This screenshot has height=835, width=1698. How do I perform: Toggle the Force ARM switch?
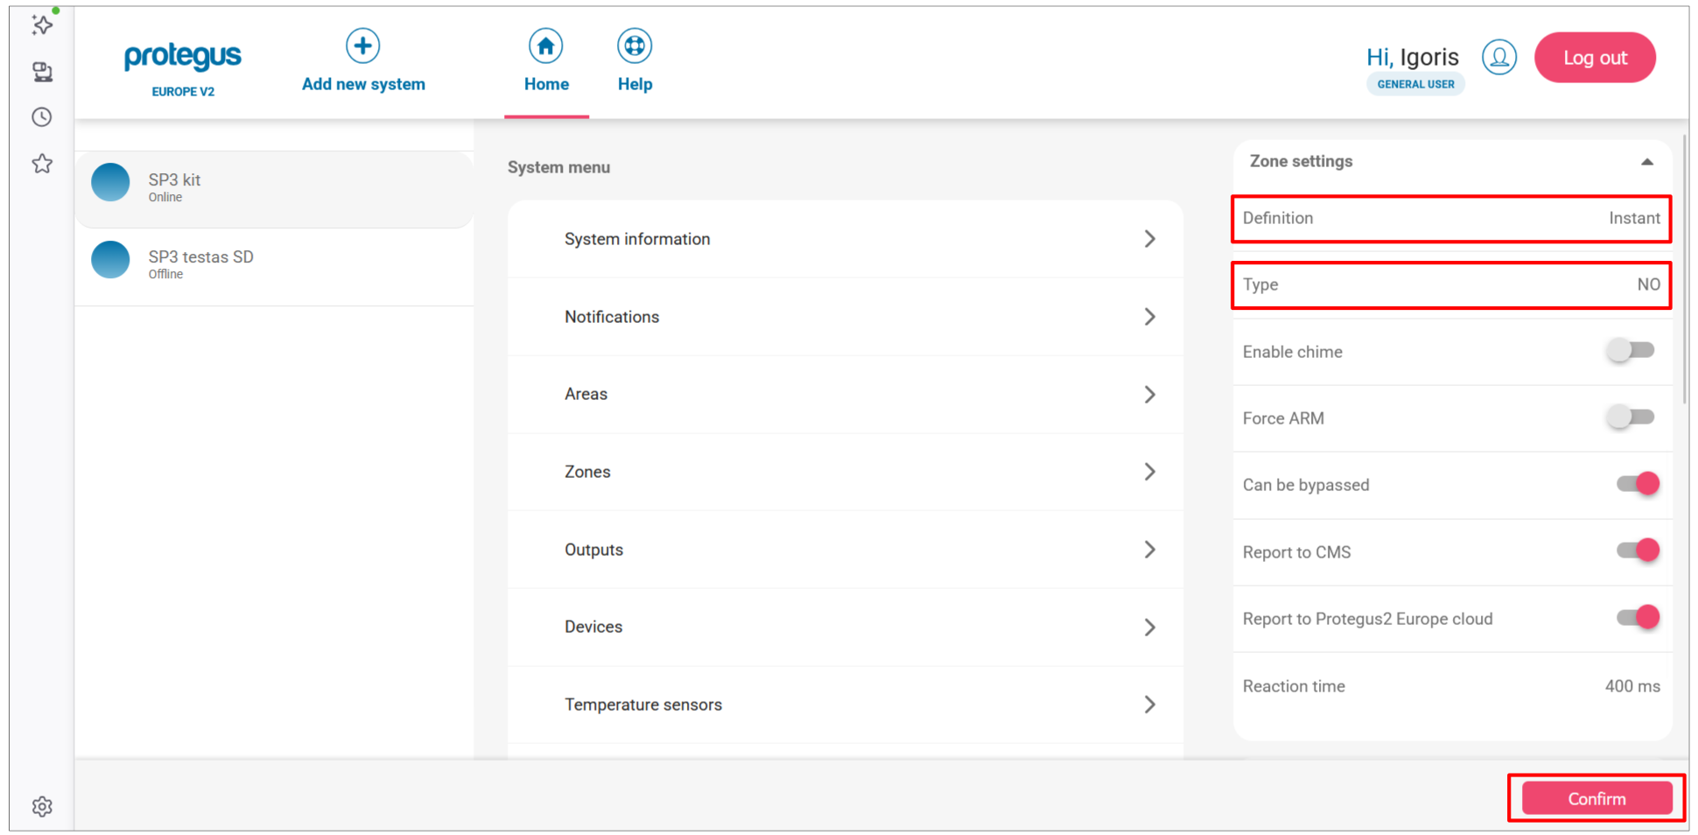click(x=1631, y=417)
